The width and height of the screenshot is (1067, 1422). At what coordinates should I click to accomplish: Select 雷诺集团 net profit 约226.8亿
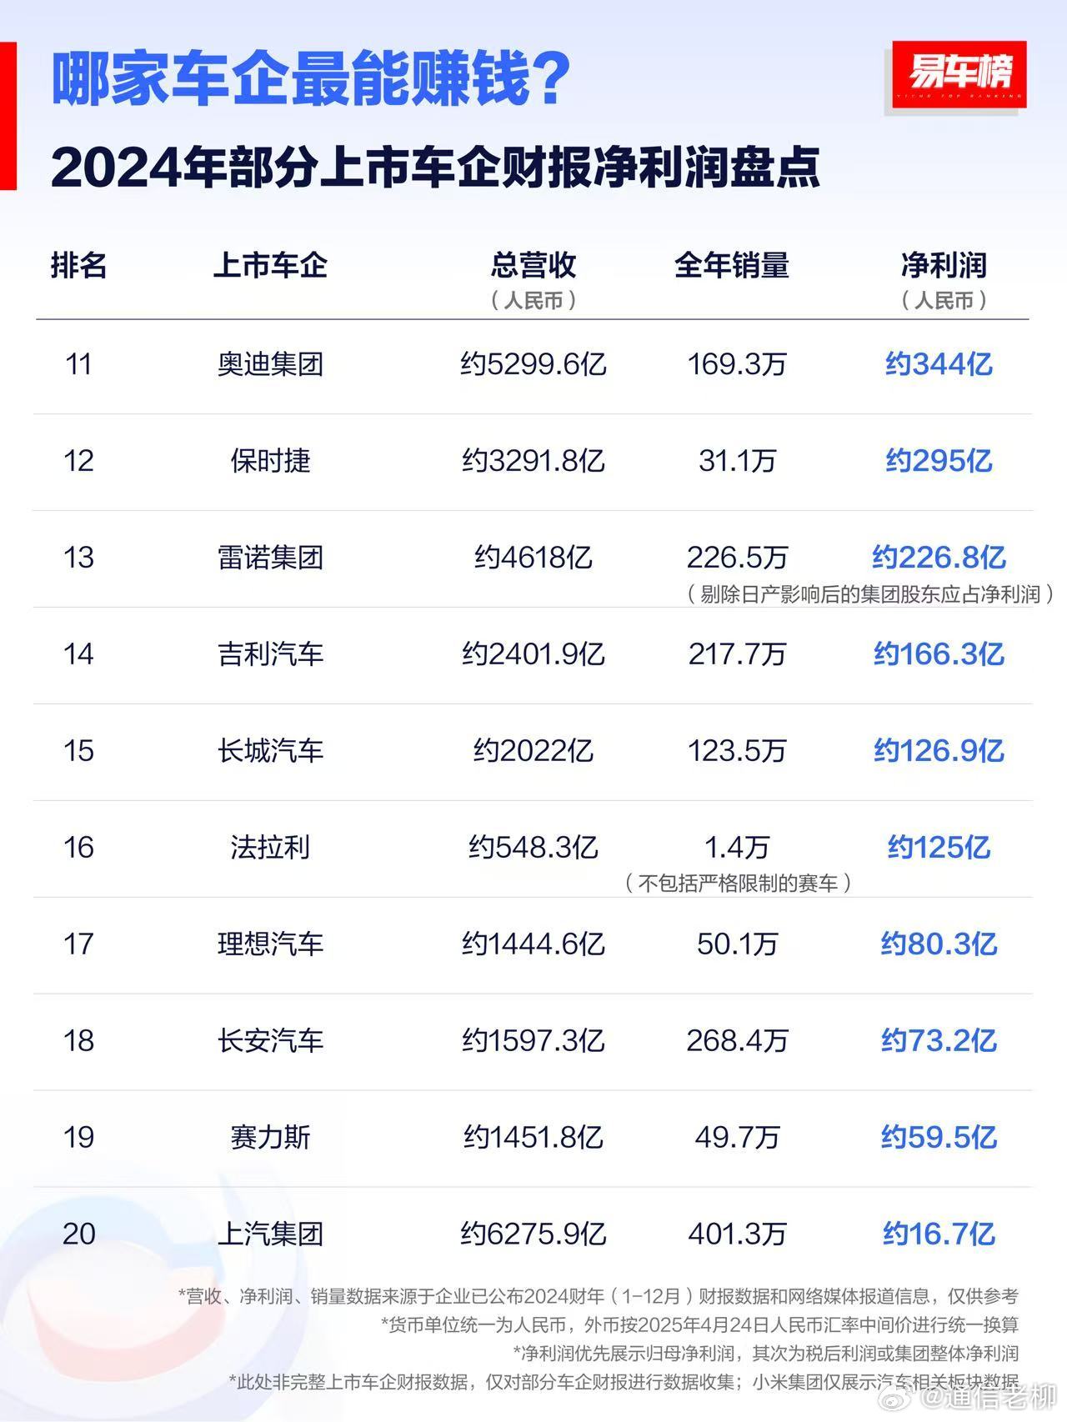(x=939, y=557)
